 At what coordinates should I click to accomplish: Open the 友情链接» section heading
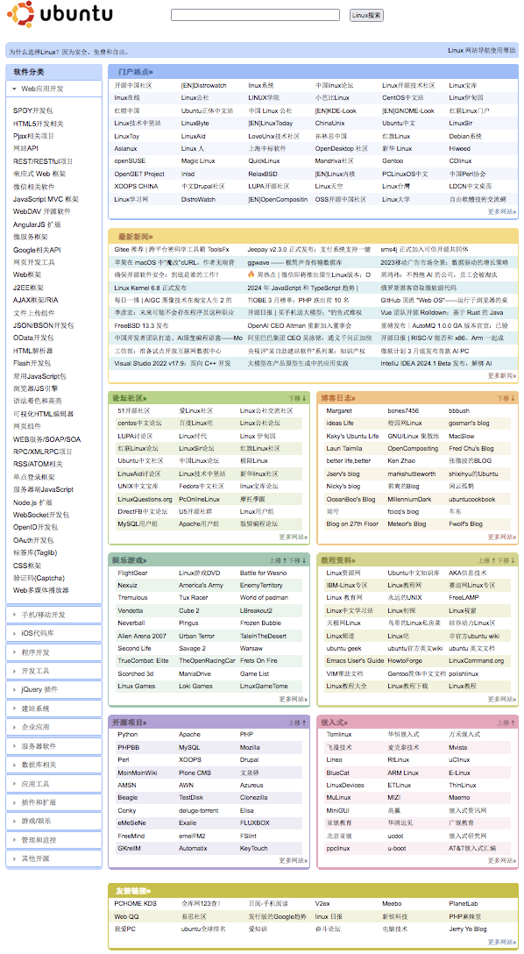click(x=133, y=891)
